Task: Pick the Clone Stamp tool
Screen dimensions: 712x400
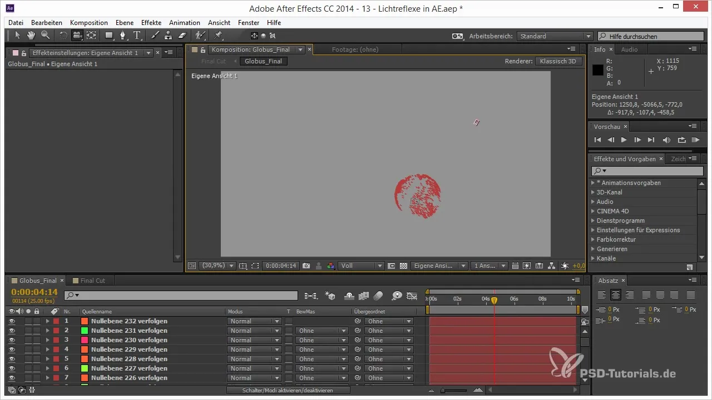Action: tap(168, 36)
